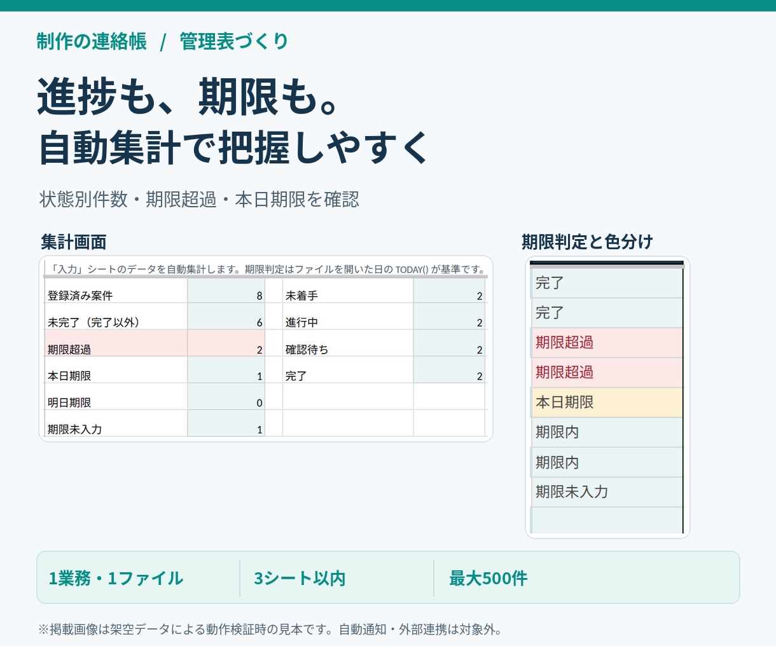Click the note starting 「入力」シートのデータを自動集計します
This screenshot has width=776, height=646.
pyautogui.click(x=268, y=270)
